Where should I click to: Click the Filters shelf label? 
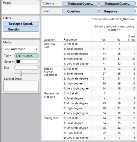(x=7, y=18)
